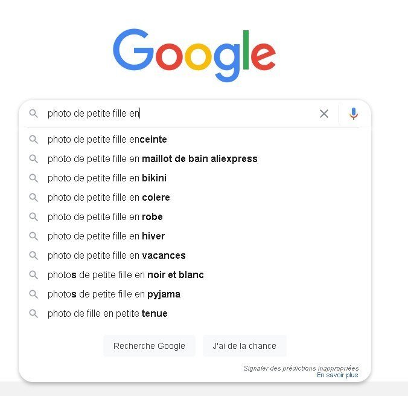Click the Google logo

[x=194, y=55]
